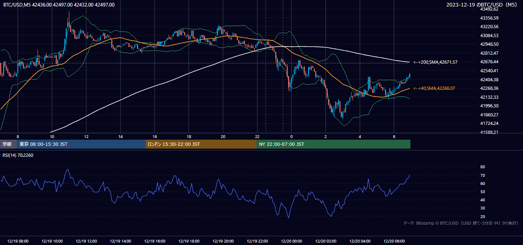Click the price axis value 43492.62
The image size is (523, 245).
pos(489,9)
